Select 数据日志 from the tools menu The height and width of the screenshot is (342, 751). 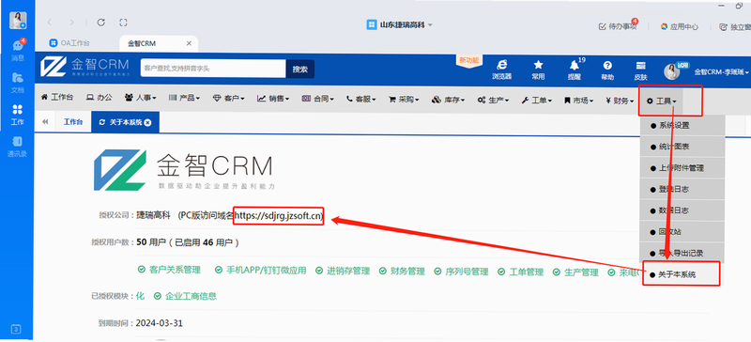682,210
